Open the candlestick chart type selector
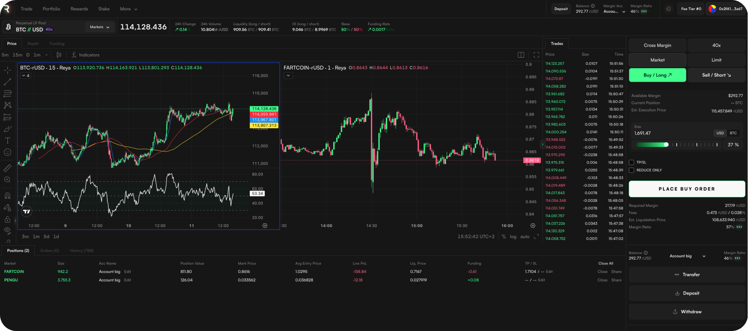Viewport: 748px width, 331px height. [59, 55]
